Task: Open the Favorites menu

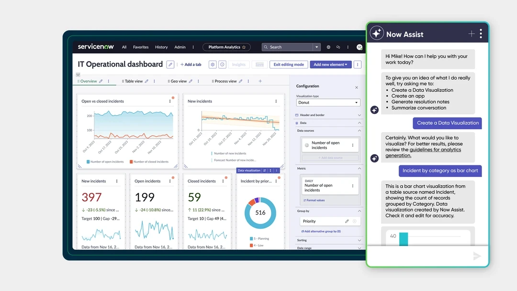Action: tap(141, 47)
